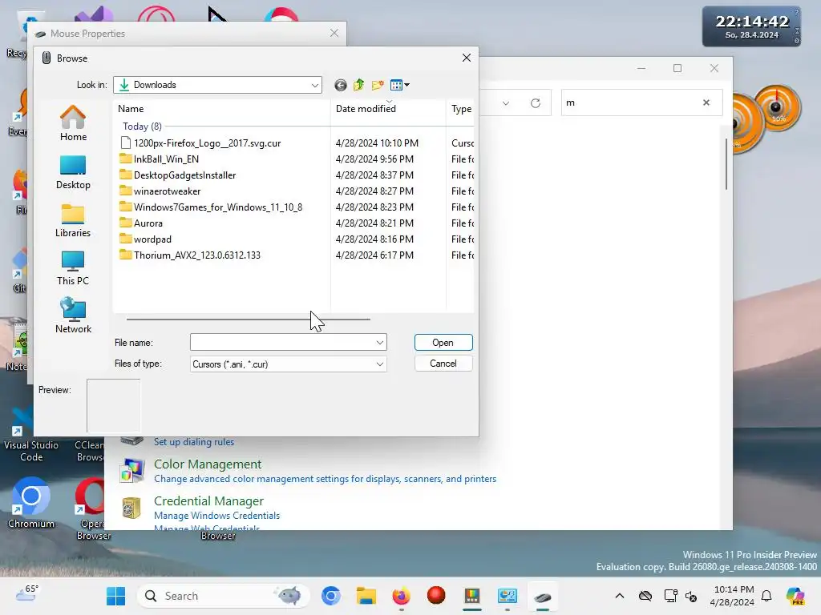The width and height of the screenshot is (821, 615).
Task: Show hidden system tray icons
Action: coord(620,596)
